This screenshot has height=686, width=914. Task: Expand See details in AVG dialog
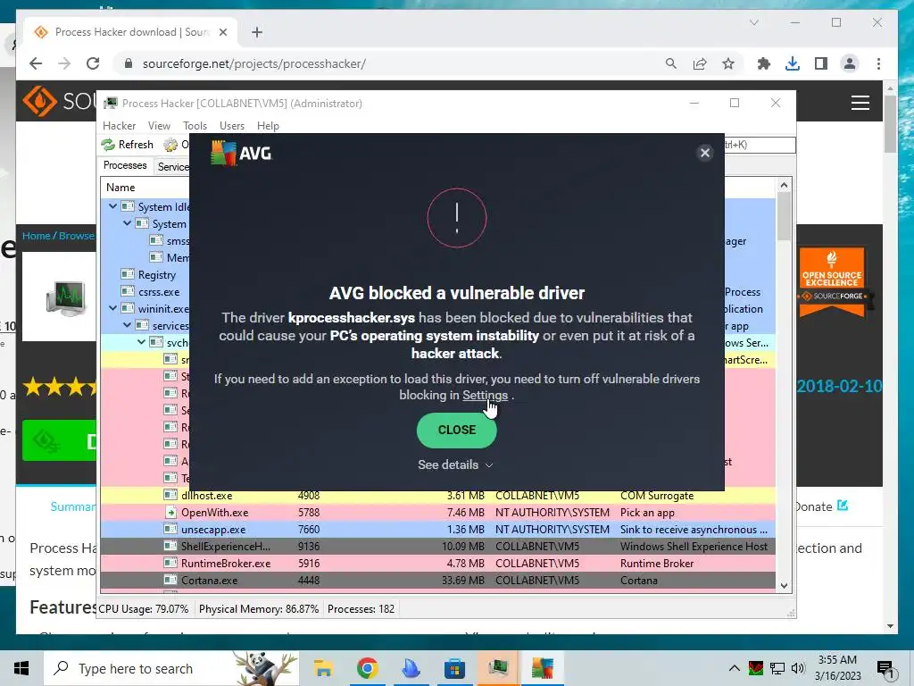[456, 464]
